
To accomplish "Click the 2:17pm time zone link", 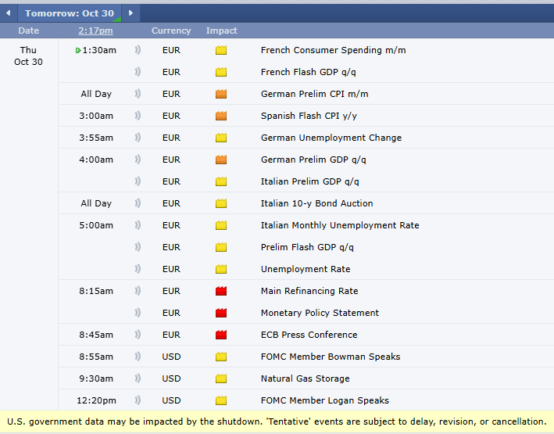I will pyautogui.click(x=95, y=30).
